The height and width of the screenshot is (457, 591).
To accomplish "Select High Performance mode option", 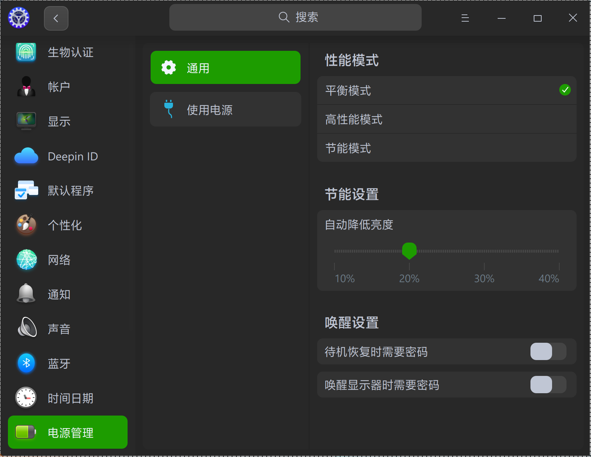I will (446, 119).
